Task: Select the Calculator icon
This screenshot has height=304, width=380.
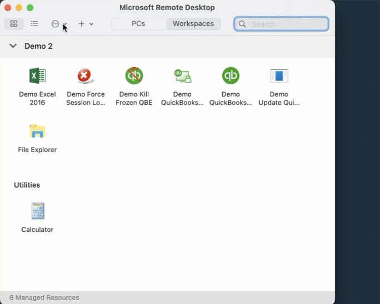Action: 38,211
